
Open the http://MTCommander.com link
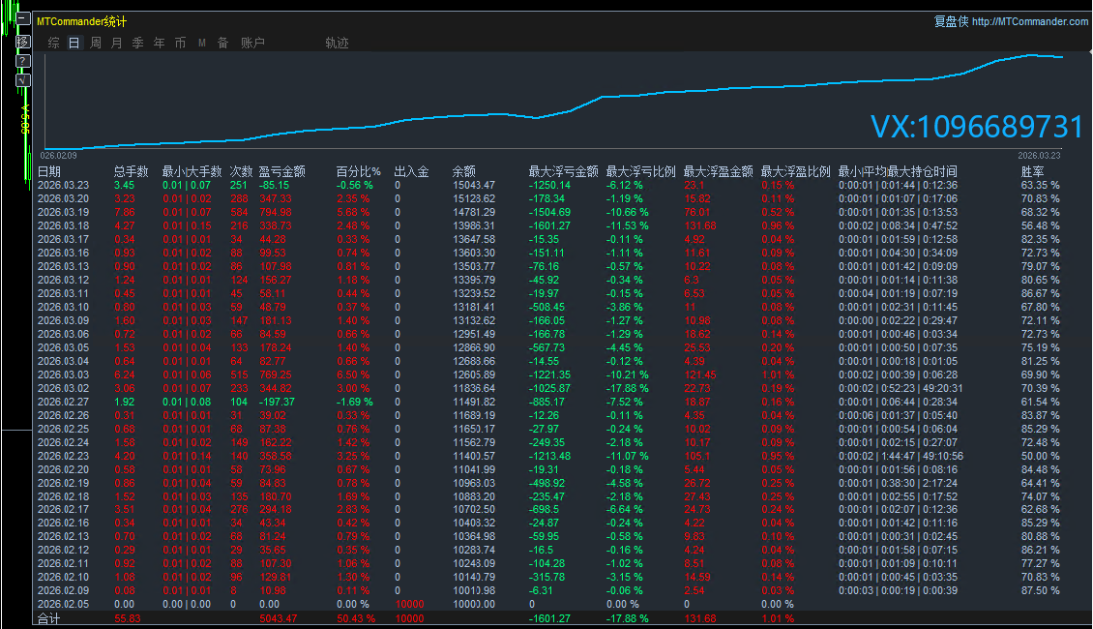[1029, 21]
